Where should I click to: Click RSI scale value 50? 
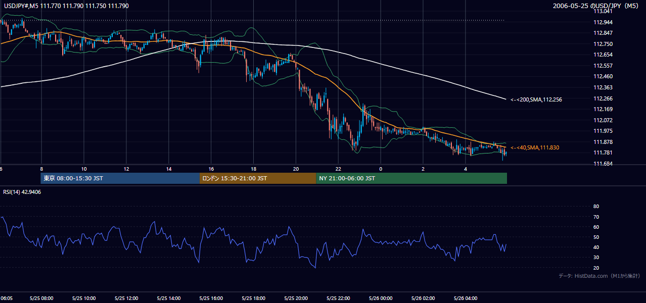596,237
